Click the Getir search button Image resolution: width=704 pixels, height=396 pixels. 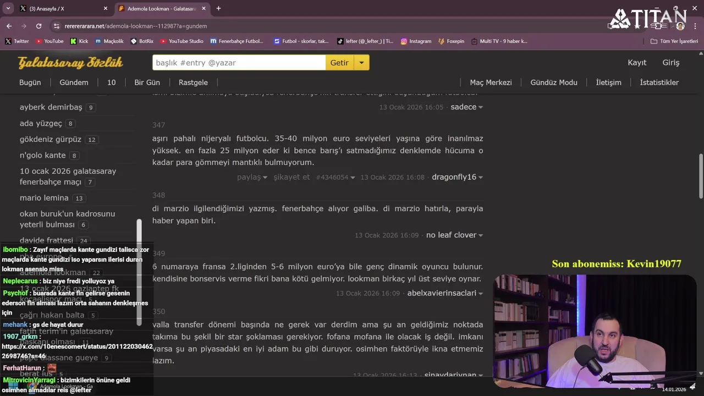(339, 63)
